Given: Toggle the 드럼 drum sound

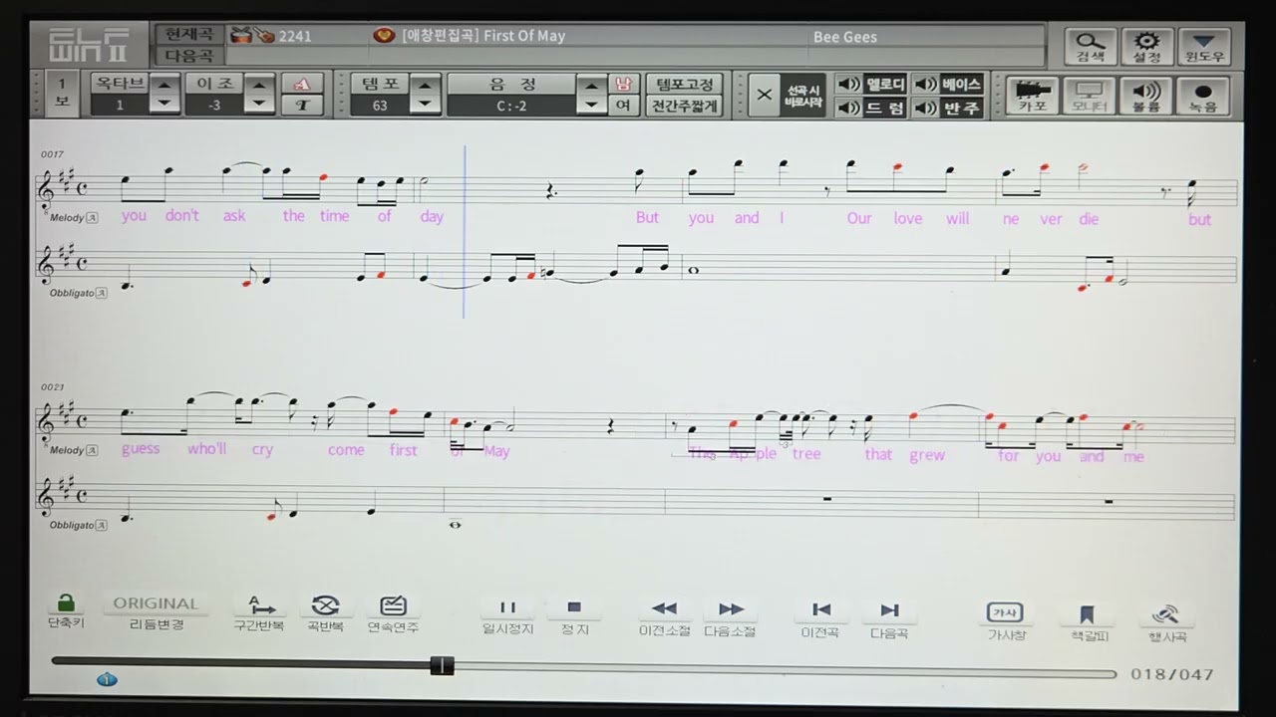Looking at the screenshot, I should pos(871,108).
